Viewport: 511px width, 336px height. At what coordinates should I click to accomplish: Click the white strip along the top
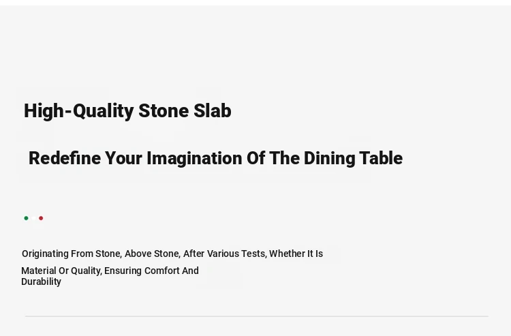(255, 3)
